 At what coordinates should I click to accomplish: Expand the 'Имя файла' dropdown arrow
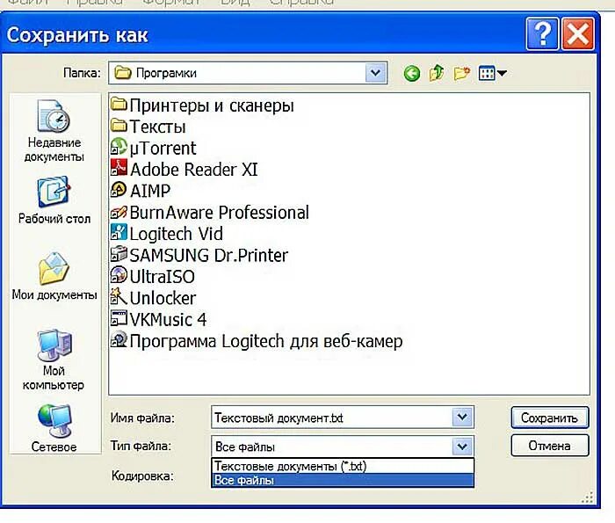click(x=462, y=417)
